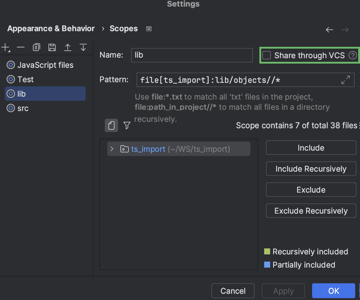Screen dimensions: 360x300
Task: Save the current scope with disk icon
Action: tap(52, 47)
